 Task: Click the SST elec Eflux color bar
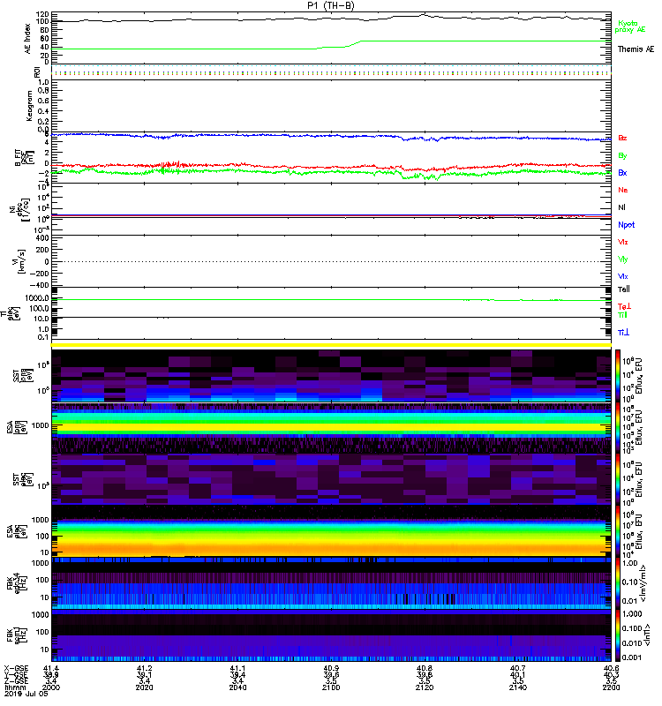pyautogui.click(x=618, y=479)
